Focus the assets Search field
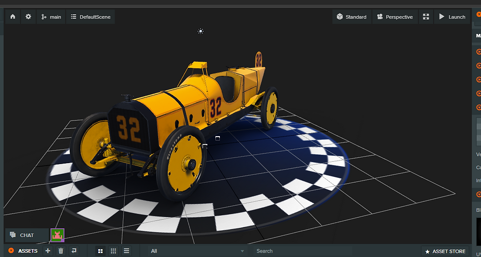The height and width of the screenshot is (257, 481). pyautogui.click(x=302, y=251)
